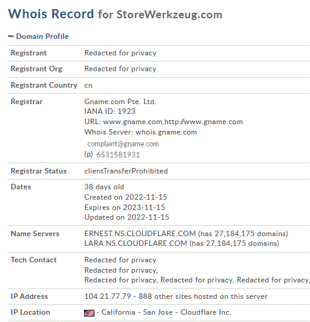The image size is (310, 322).
Task: Click the IP address 104.21.77.79
Action: pyautogui.click(x=107, y=296)
